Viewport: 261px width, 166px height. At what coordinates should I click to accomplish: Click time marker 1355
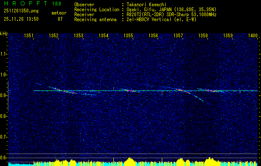pyautogui.click(x=129, y=35)
